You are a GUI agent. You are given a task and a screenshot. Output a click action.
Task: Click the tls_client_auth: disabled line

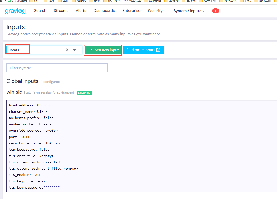pyautogui.click(x=34, y=162)
